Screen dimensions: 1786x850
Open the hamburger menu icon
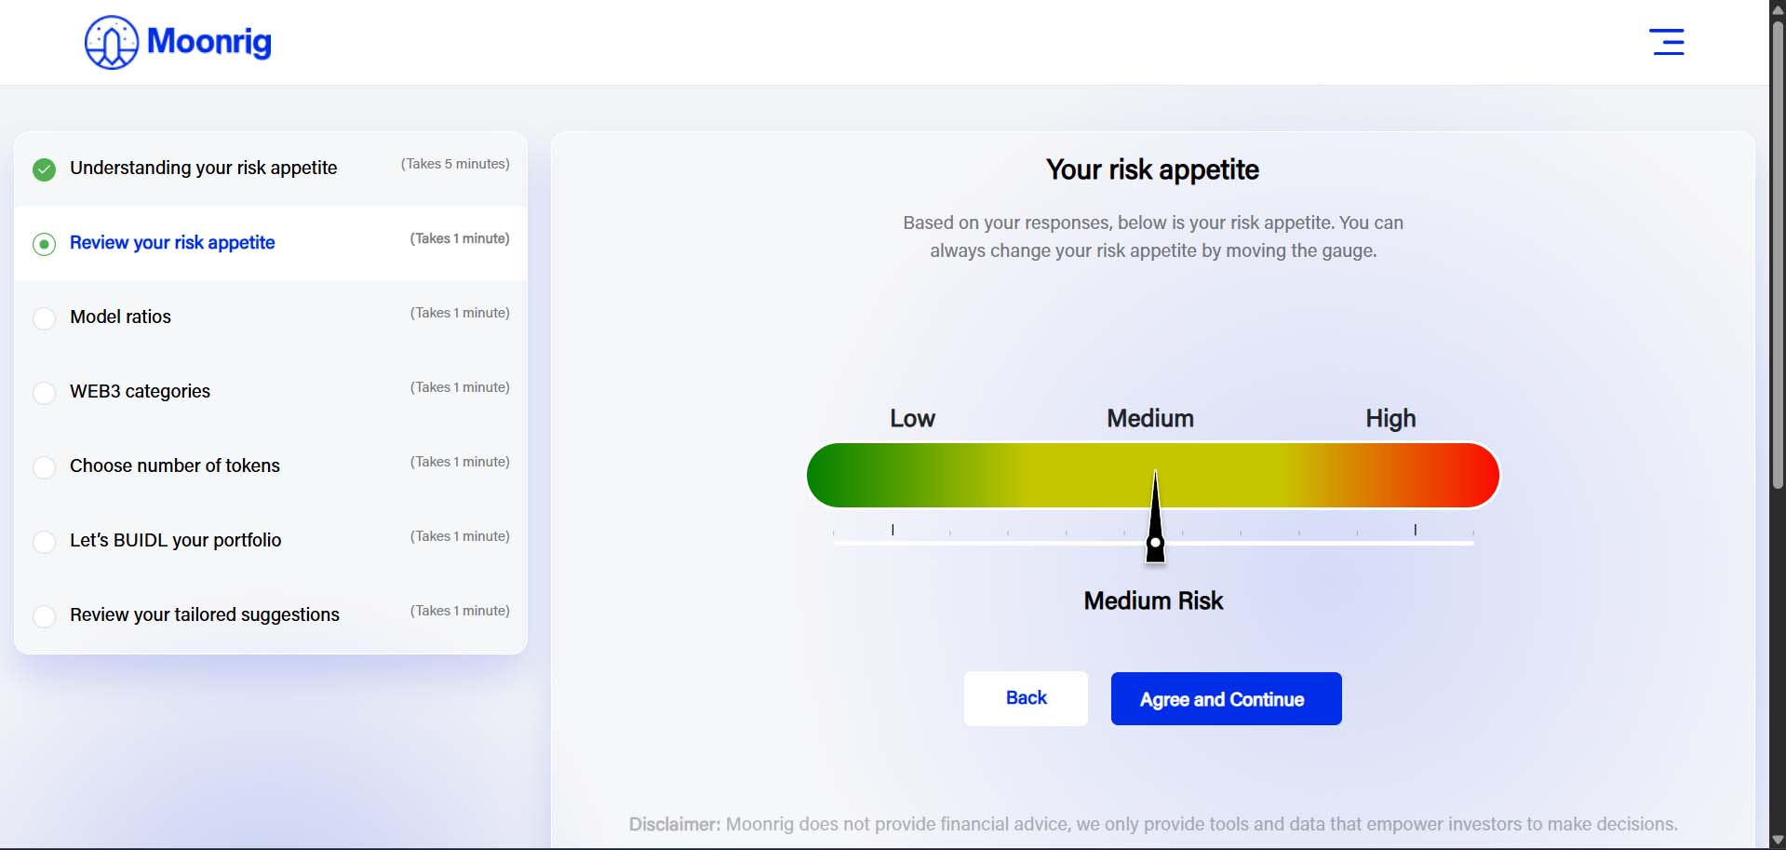click(1666, 42)
